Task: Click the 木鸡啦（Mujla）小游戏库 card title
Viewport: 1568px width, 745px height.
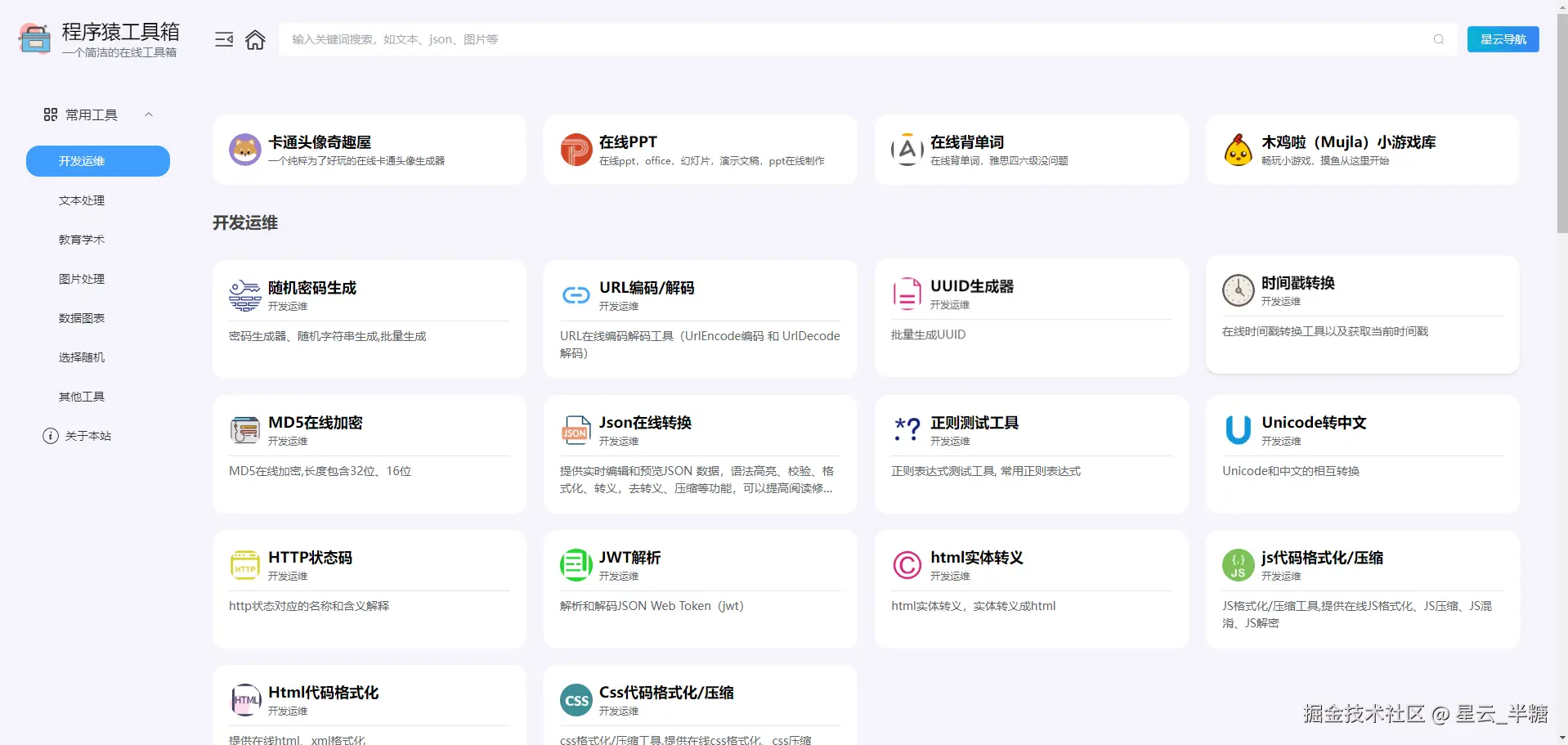Action: tap(1349, 142)
